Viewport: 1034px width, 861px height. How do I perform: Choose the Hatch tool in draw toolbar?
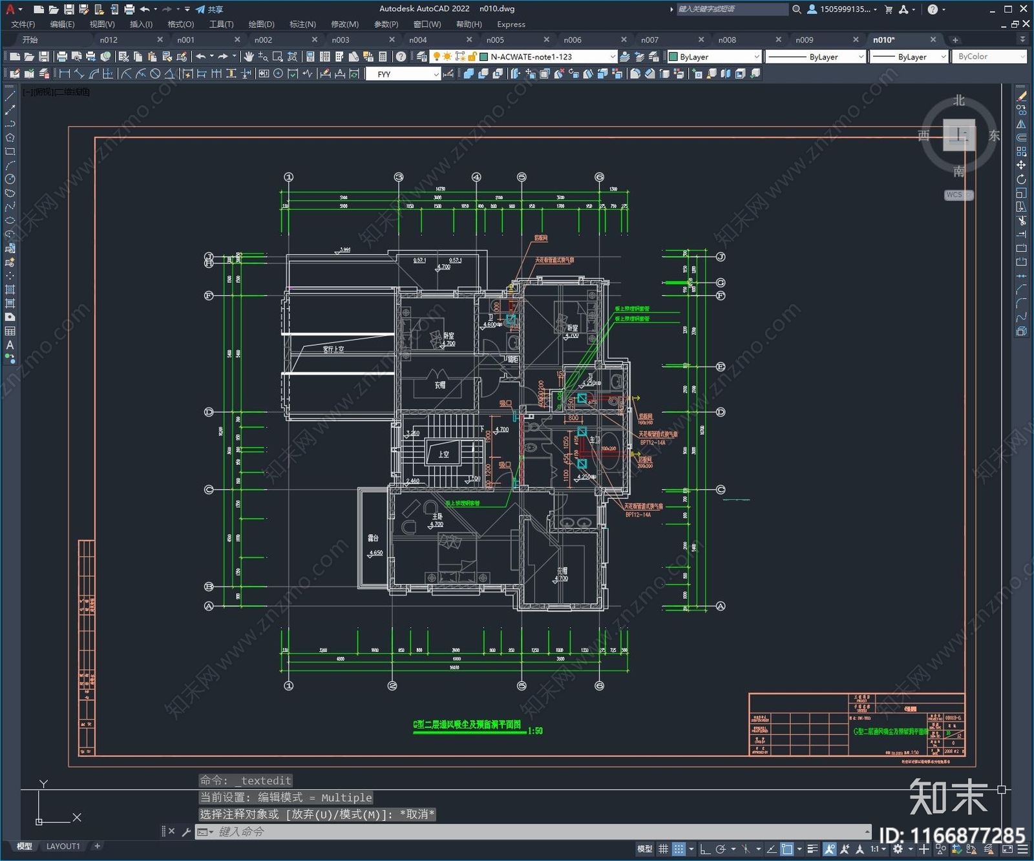click(10, 289)
